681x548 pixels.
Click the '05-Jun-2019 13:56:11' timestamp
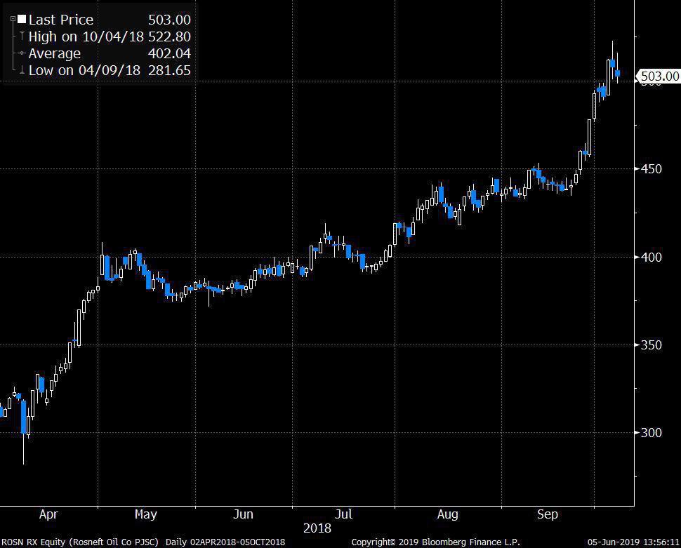633,542
